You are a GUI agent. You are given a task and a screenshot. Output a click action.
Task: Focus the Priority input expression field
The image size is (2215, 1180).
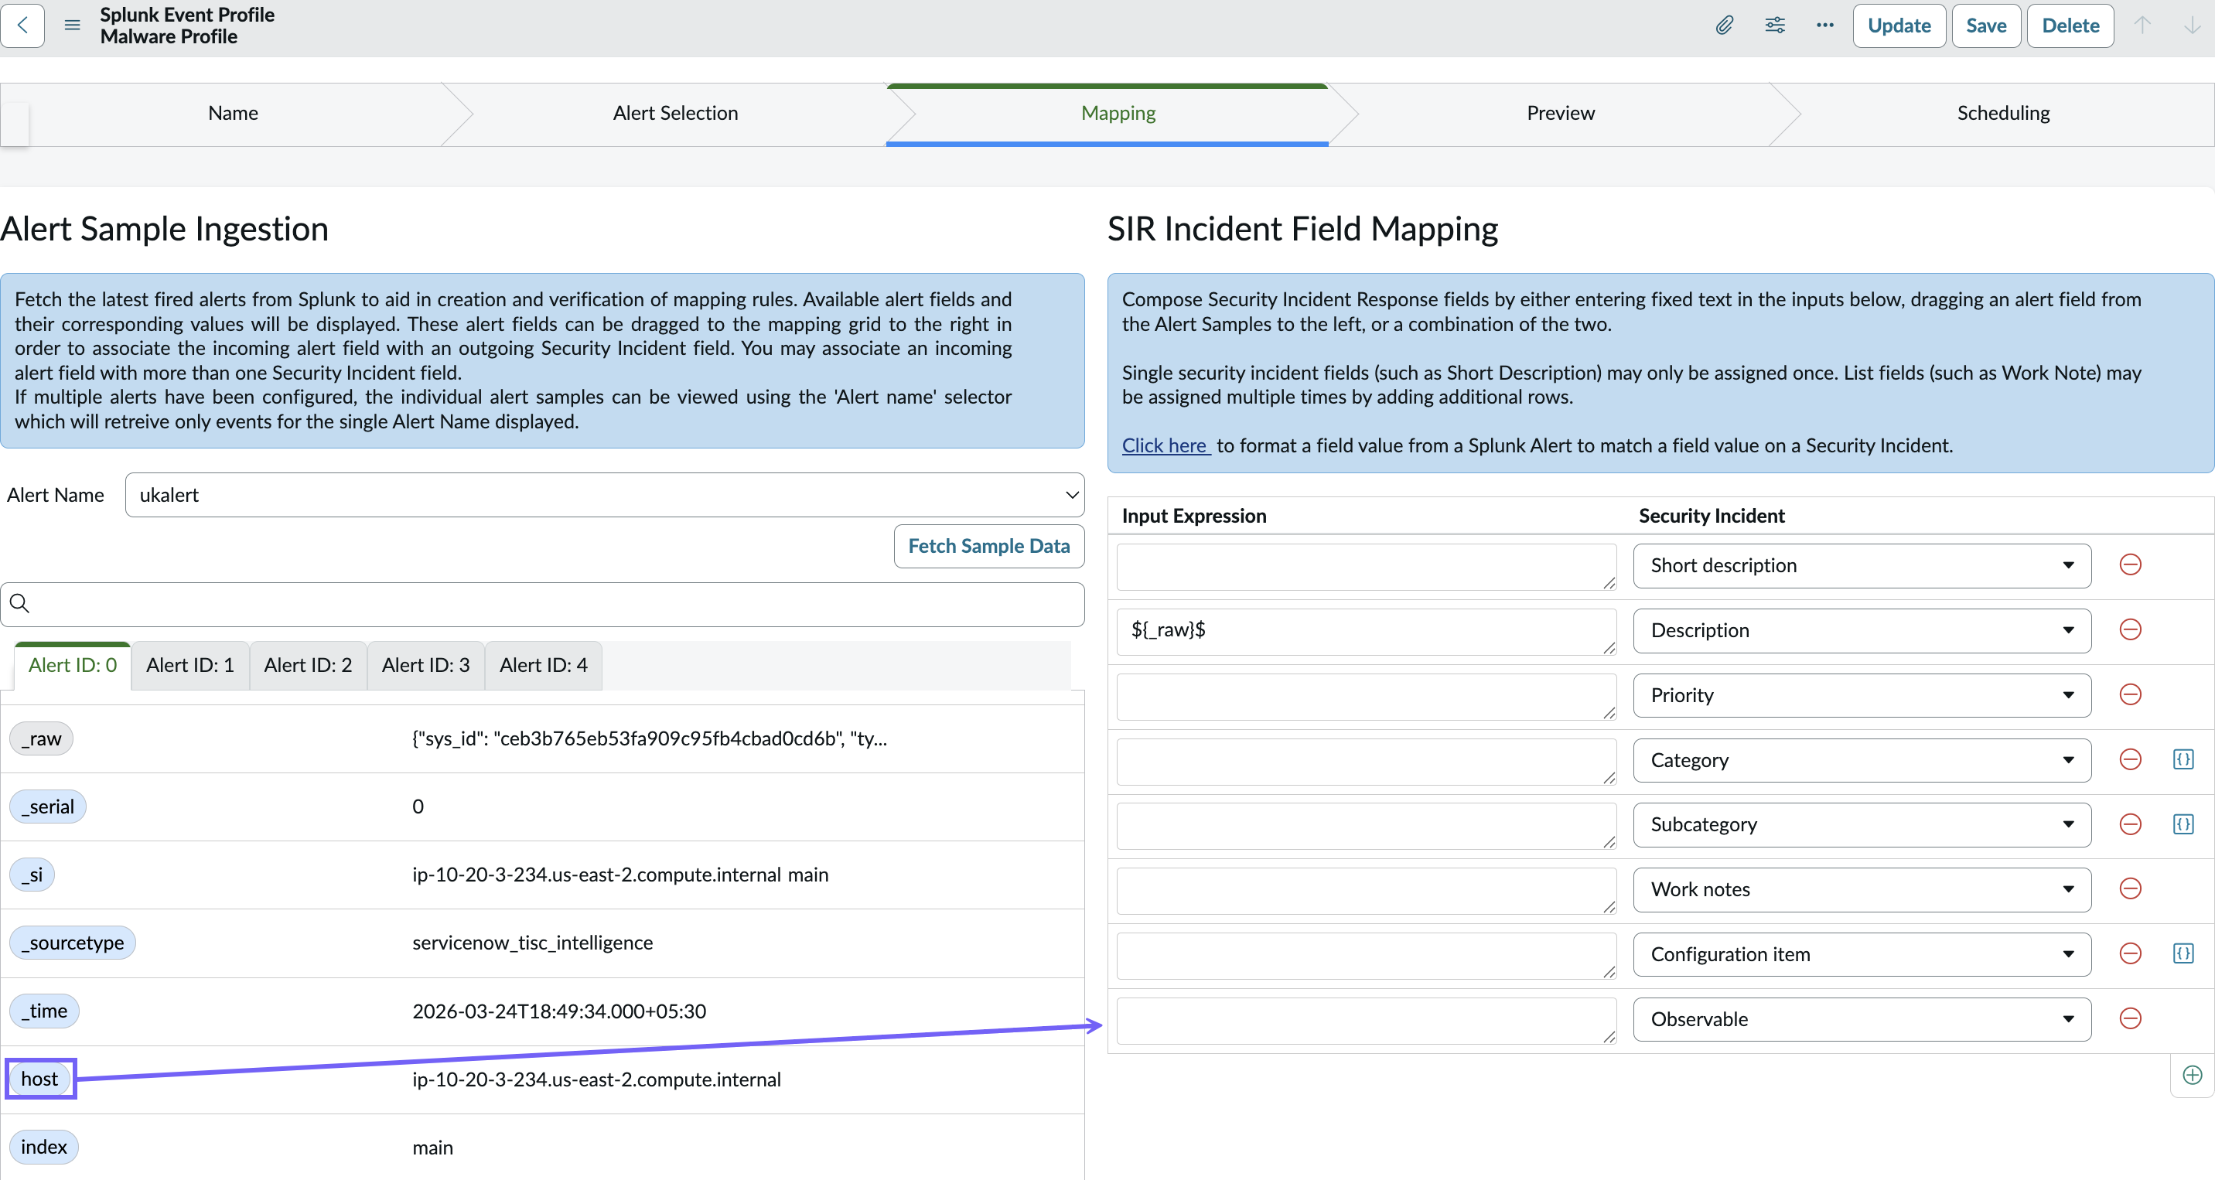1367,696
